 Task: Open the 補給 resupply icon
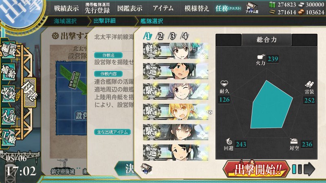(9, 72)
